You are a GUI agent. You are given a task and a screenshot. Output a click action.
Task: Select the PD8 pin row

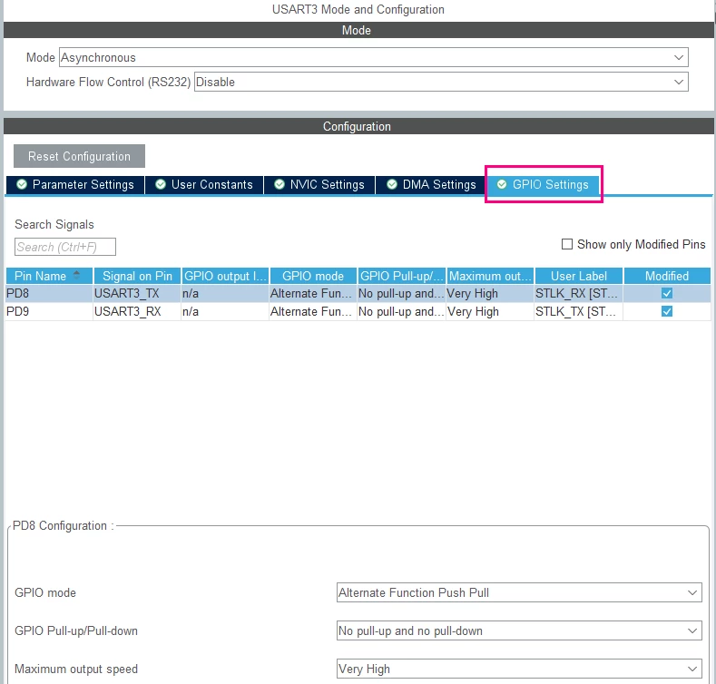click(x=358, y=294)
